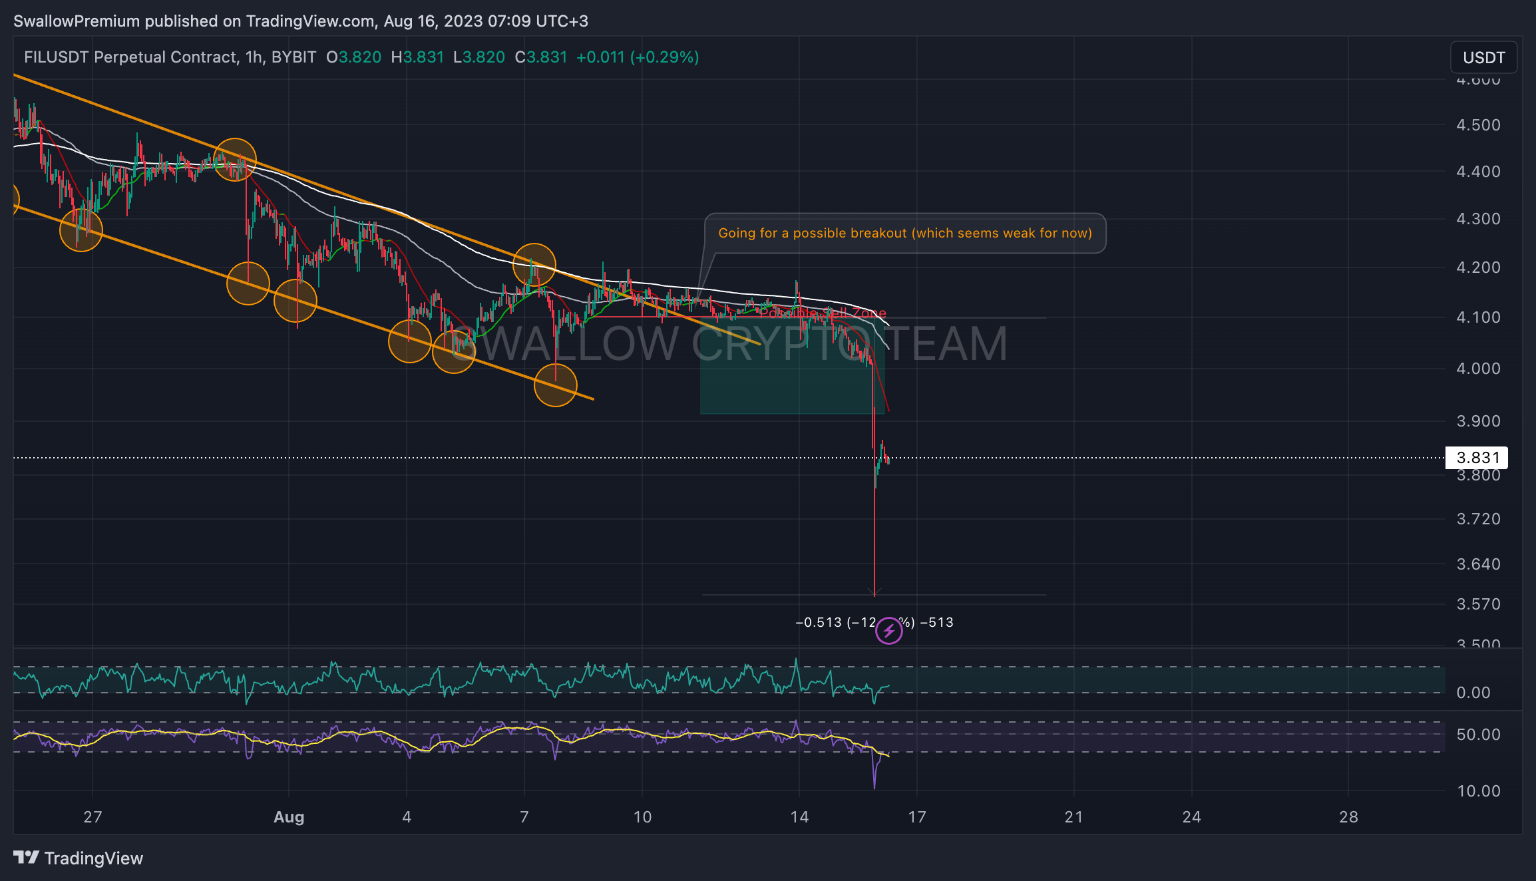Click the 50.00 RSI scale label
The image size is (1536, 881).
1478,735
